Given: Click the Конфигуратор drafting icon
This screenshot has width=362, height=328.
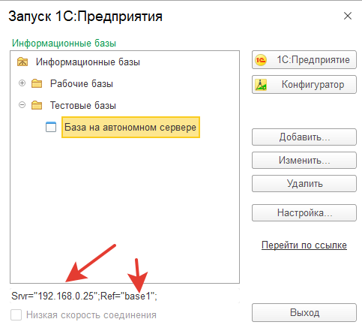Looking at the screenshot, I should tap(261, 85).
